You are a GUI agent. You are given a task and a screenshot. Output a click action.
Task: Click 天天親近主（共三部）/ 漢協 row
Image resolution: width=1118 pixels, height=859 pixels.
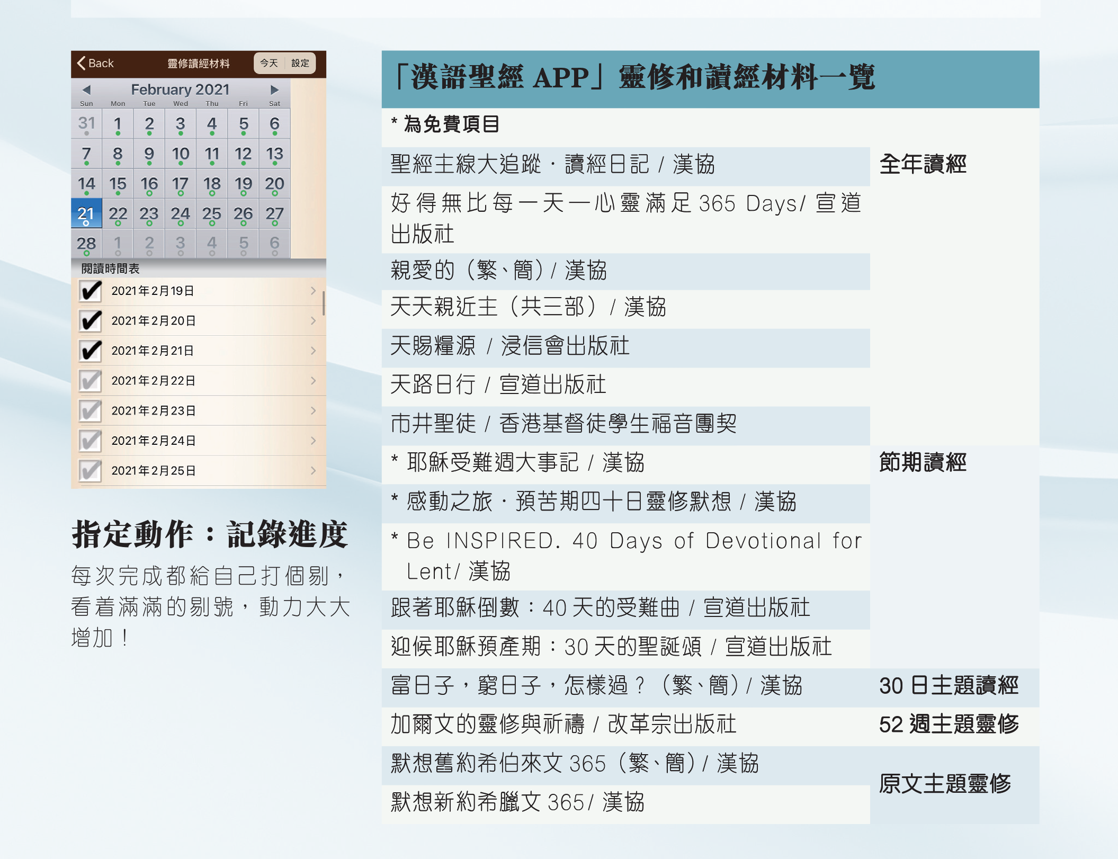pos(625,309)
